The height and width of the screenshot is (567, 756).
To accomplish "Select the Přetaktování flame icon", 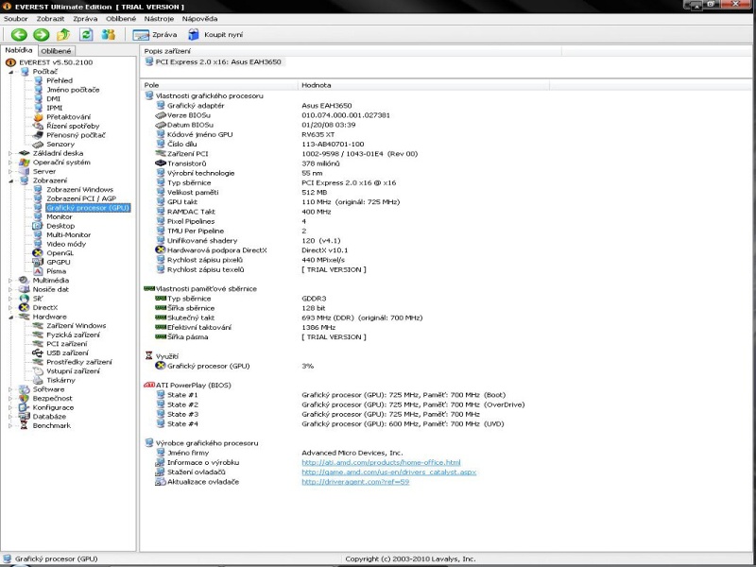I will tap(38, 117).
